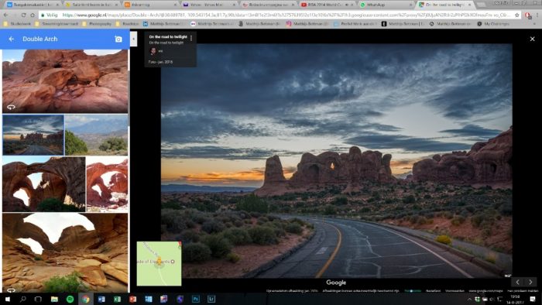Bookmark this page with the star
The image size is (542, 305).
coord(516,15)
